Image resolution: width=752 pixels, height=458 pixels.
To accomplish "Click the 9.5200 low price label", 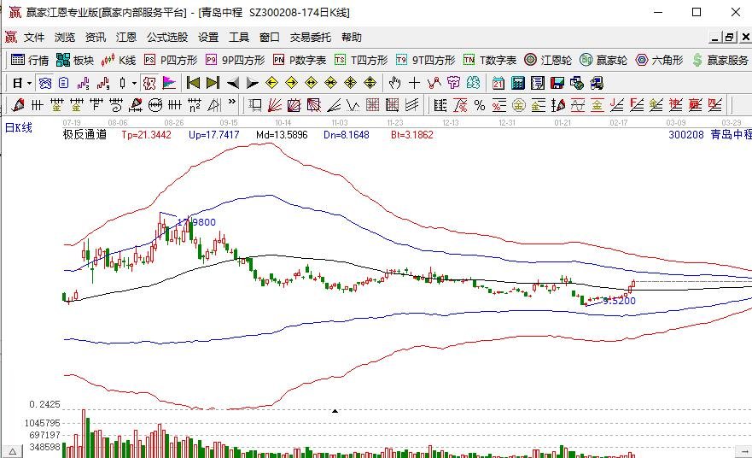I will point(619,301).
